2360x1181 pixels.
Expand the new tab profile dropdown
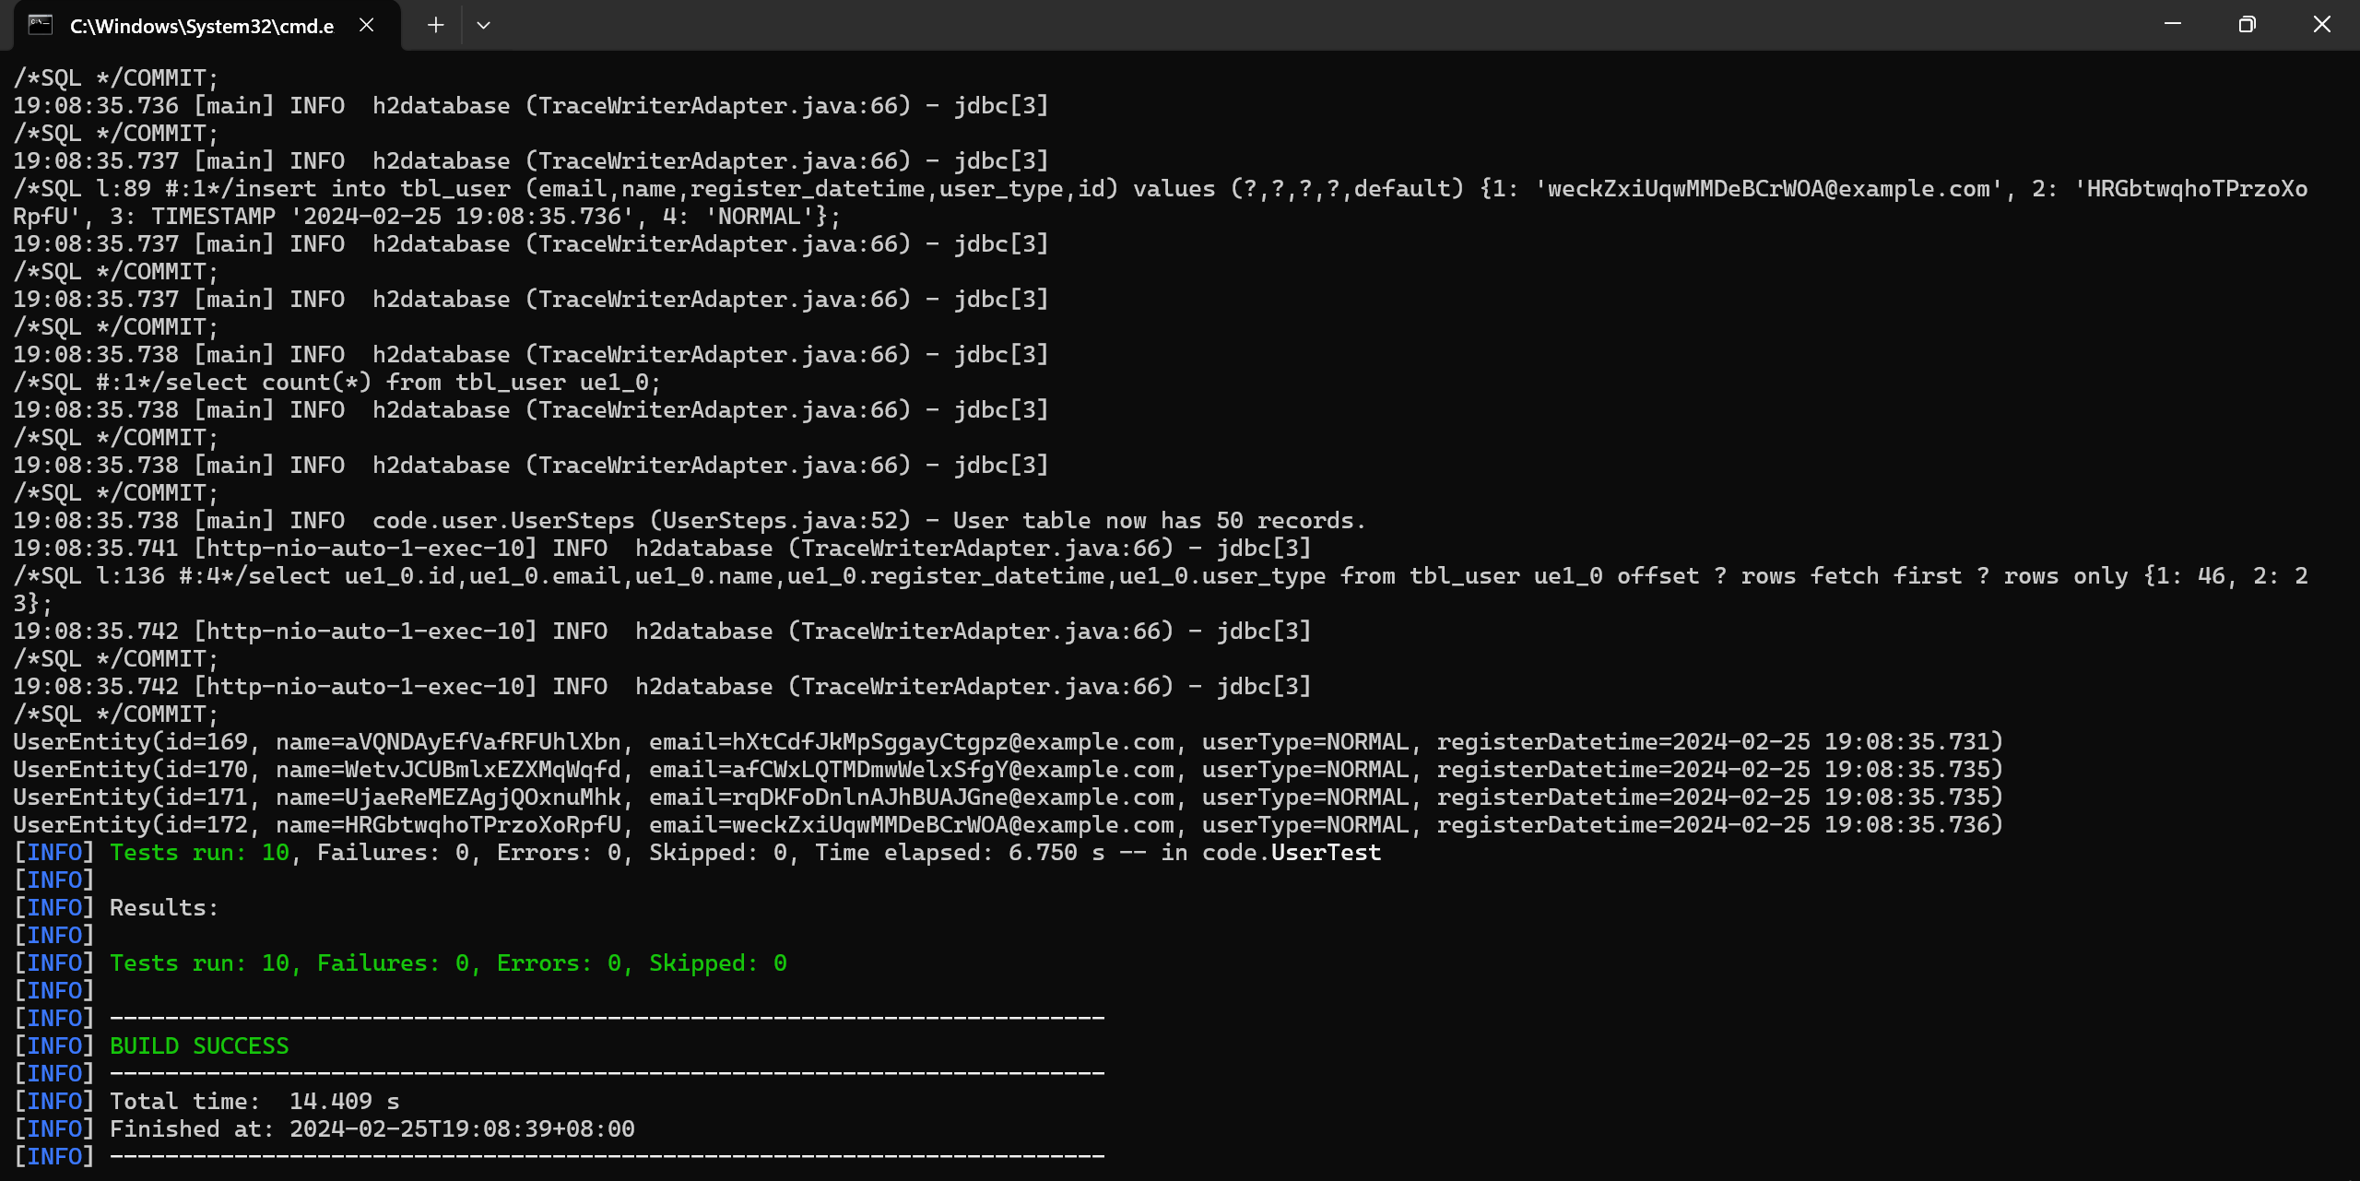click(483, 25)
